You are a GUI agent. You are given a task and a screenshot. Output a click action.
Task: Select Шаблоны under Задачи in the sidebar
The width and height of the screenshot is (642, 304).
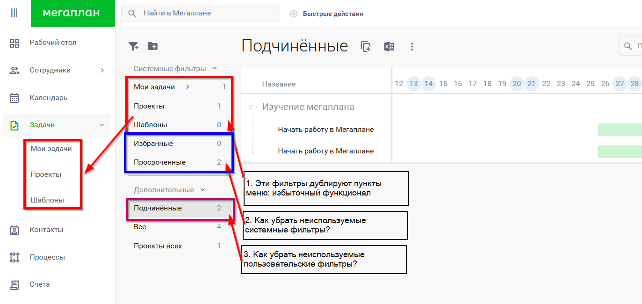47,200
